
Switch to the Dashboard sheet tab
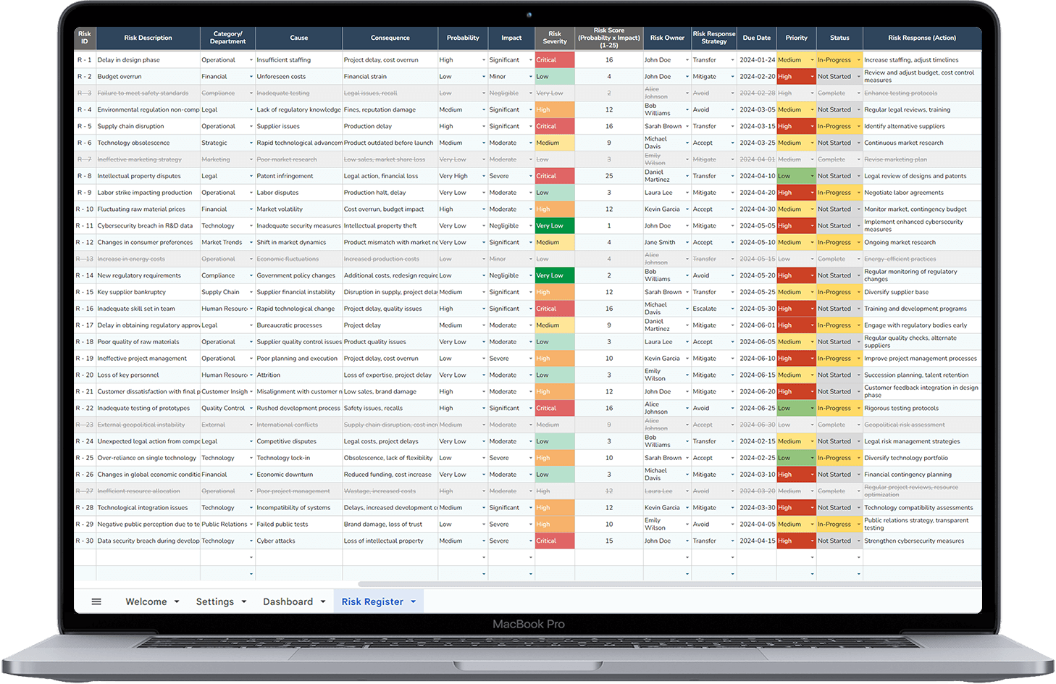pos(288,601)
